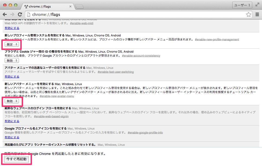
Task: Enable fast user switching via 有効にする link
Action: (x=12, y=77)
